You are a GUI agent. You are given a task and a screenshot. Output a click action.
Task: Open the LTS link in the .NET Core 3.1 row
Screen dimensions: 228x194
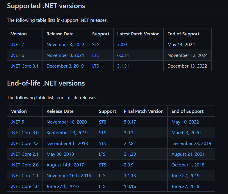click(x=96, y=66)
